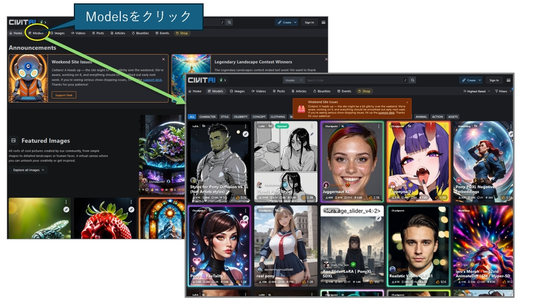
Task: Expand the Highest Rated sort dropdown
Action: point(477,91)
